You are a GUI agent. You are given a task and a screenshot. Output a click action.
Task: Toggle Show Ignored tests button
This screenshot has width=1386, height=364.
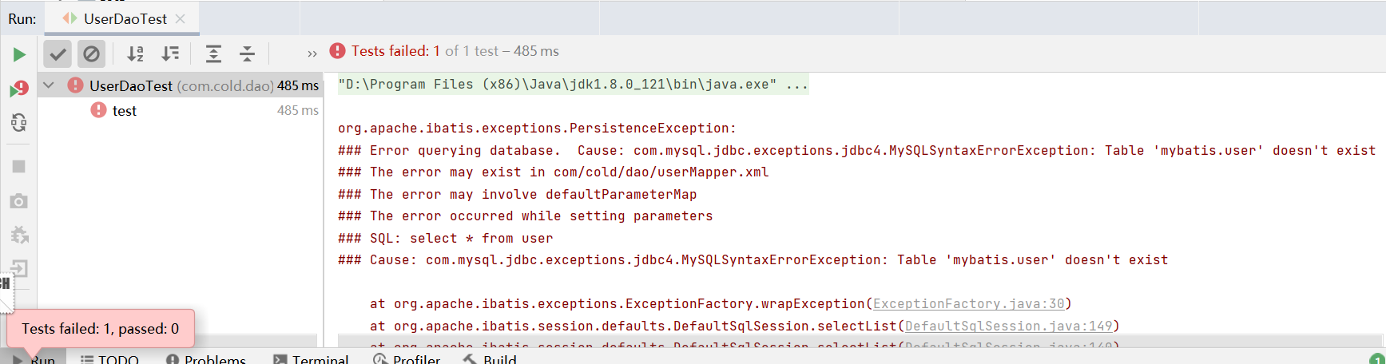91,54
